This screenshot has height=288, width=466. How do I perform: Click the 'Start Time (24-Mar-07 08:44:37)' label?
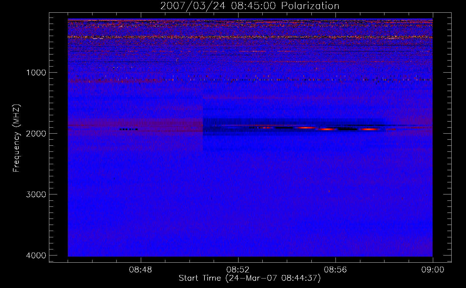(250, 278)
